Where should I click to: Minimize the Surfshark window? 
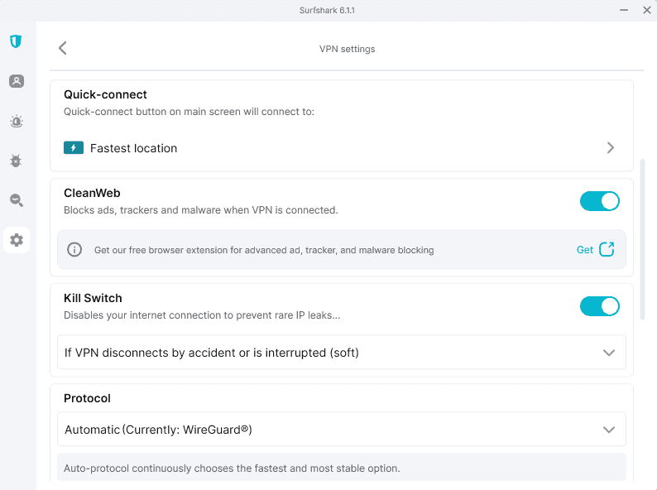(624, 10)
